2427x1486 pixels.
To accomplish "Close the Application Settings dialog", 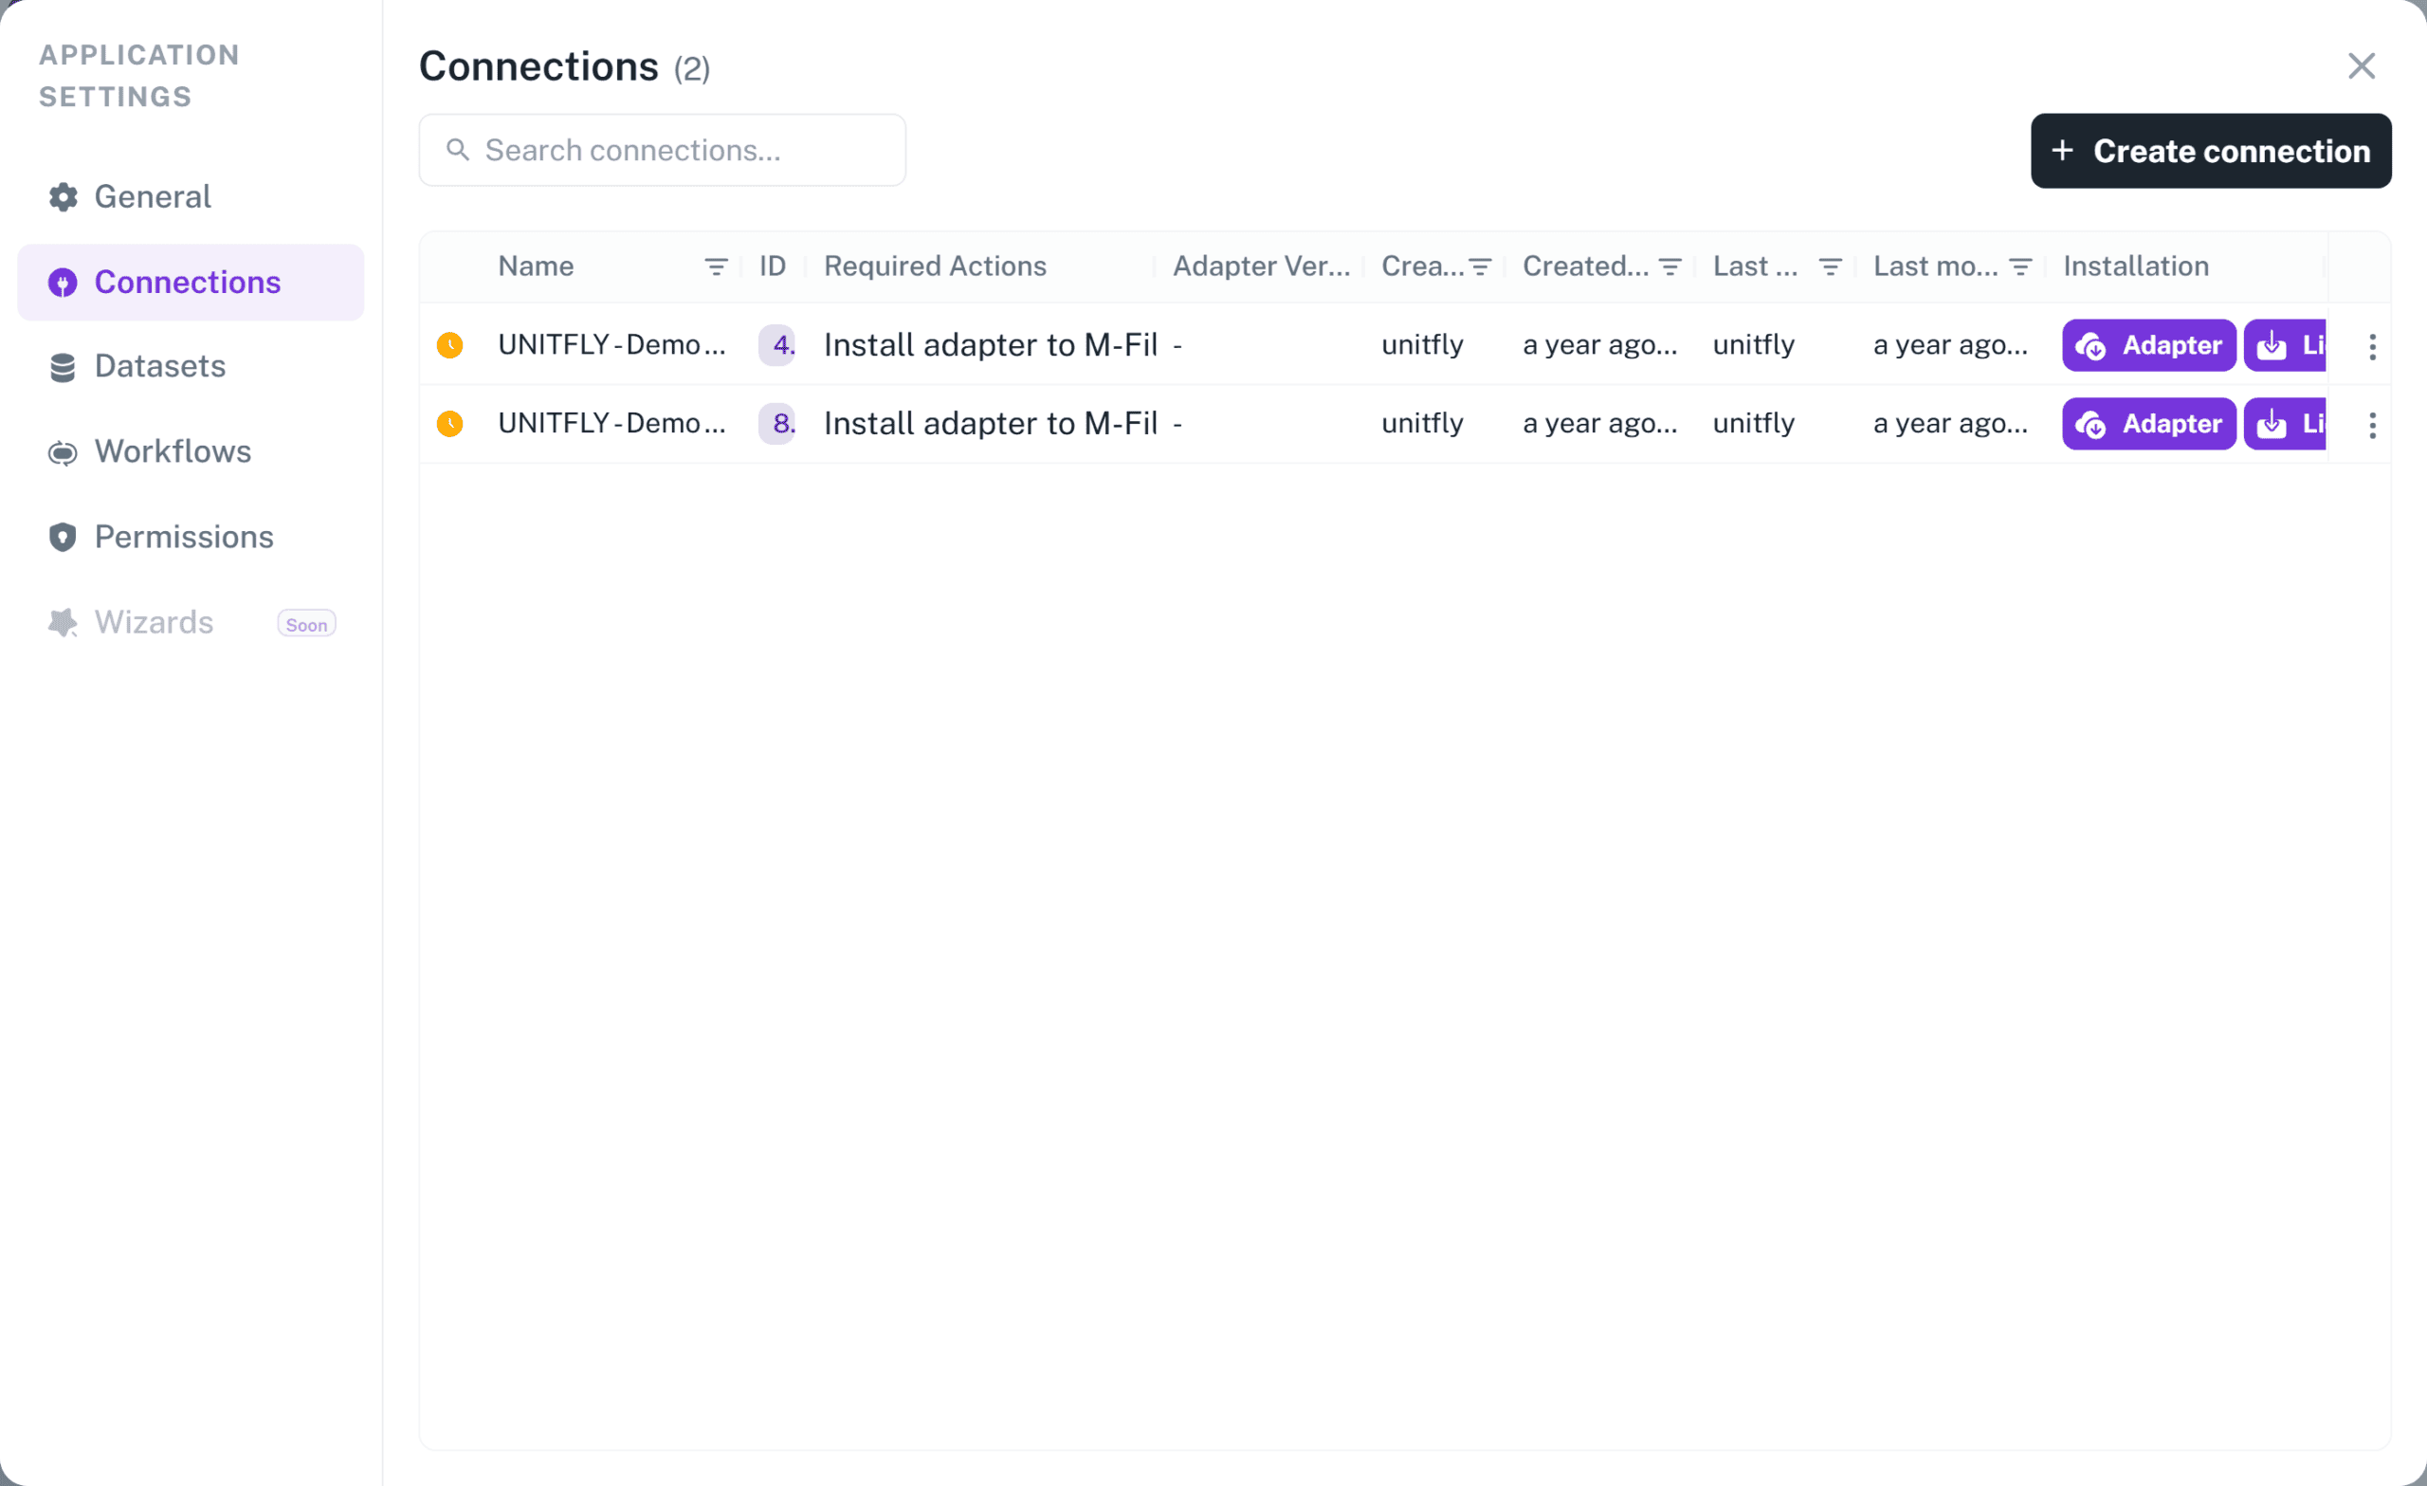I will click(x=2361, y=66).
